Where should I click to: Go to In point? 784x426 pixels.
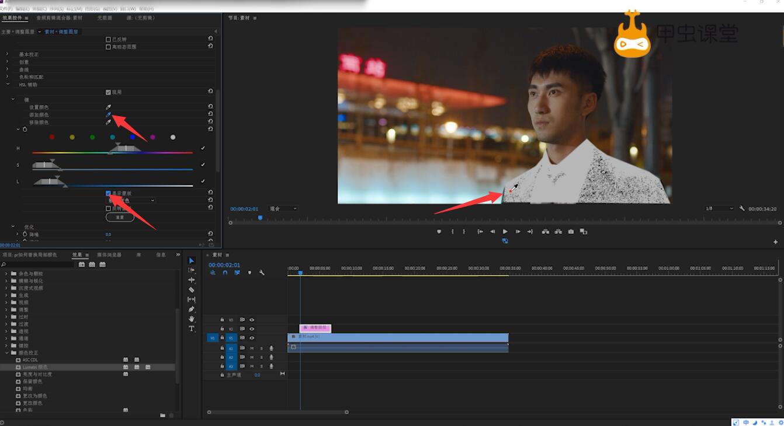480,232
